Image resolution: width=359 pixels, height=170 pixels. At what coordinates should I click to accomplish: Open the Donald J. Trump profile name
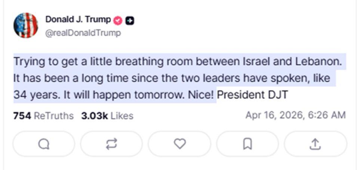click(78, 19)
